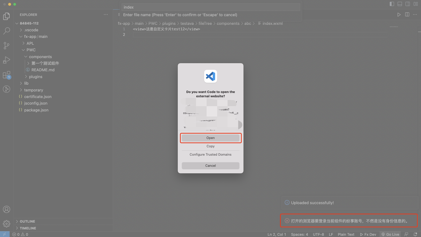Click UTF-8 encoding setting

click(318, 234)
